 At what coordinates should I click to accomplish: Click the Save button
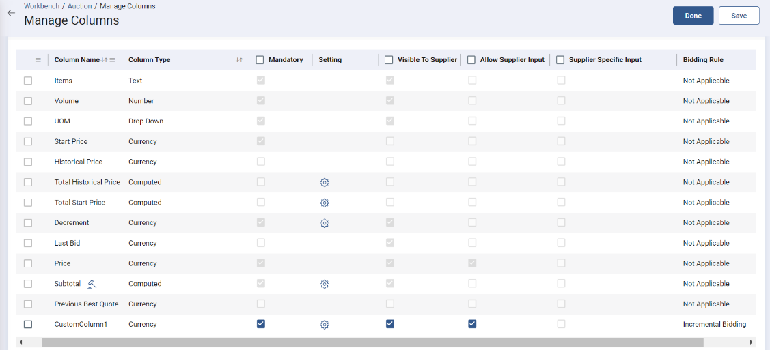[x=739, y=16]
